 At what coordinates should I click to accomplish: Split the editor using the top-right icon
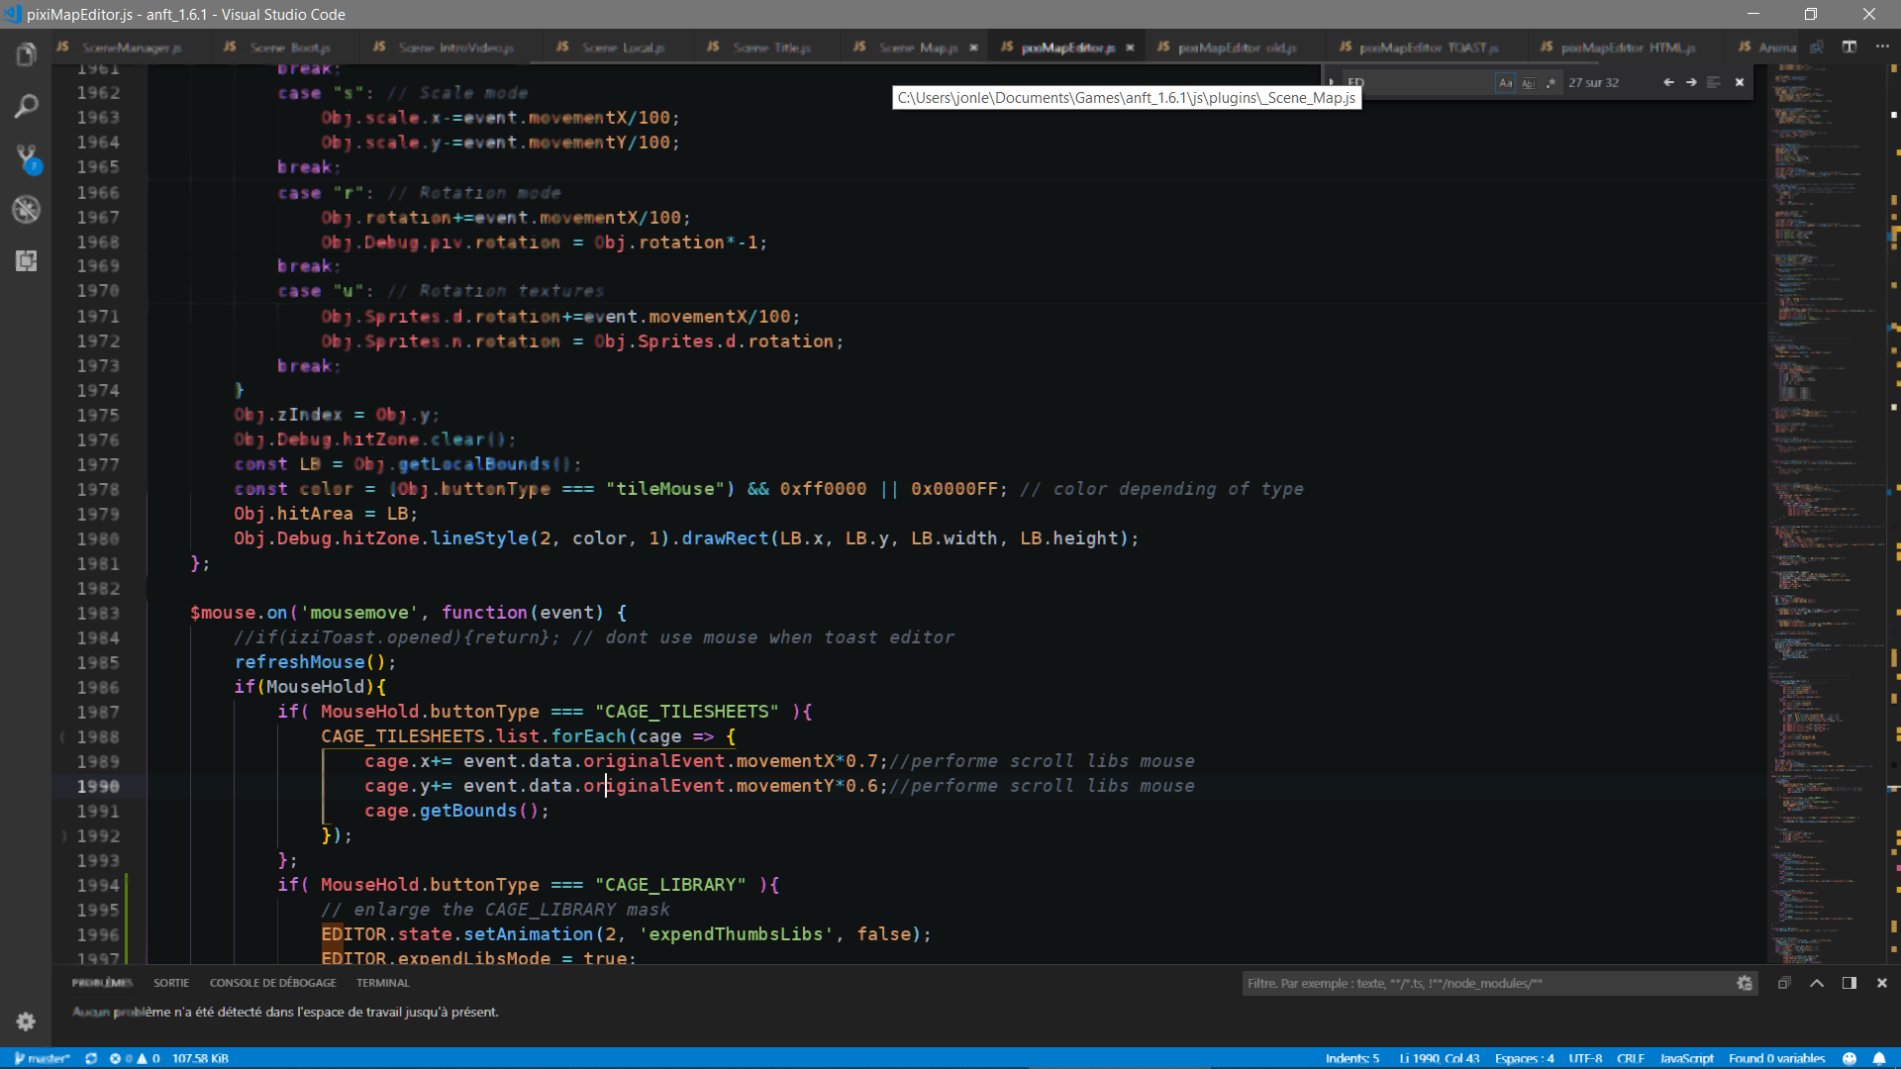(x=1850, y=47)
